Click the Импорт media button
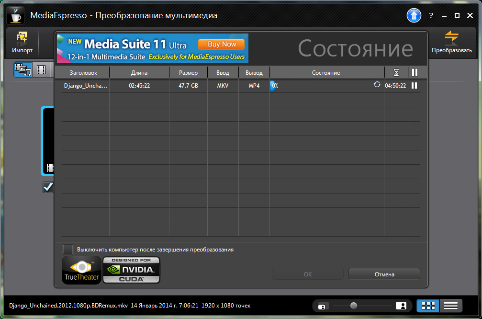The width and height of the screenshot is (482, 319). click(22, 43)
